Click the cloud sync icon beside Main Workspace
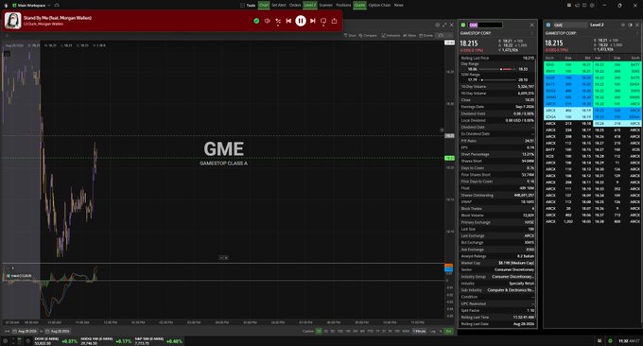The height and width of the screenshot is (346, 643). pyautogui.click(x=57, y=6)
